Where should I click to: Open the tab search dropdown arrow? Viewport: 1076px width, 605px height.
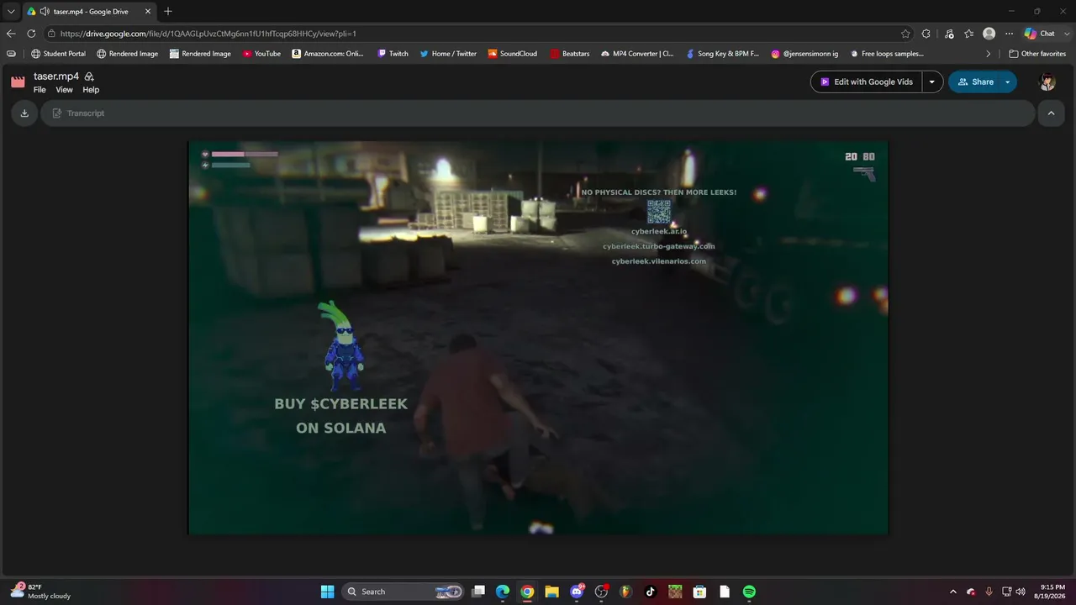pos(11,12)
